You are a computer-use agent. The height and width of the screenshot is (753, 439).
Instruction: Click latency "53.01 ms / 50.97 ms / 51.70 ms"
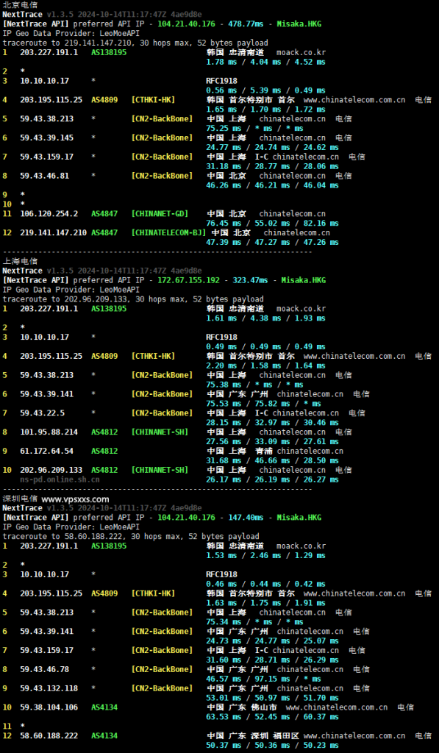[272, 698]
